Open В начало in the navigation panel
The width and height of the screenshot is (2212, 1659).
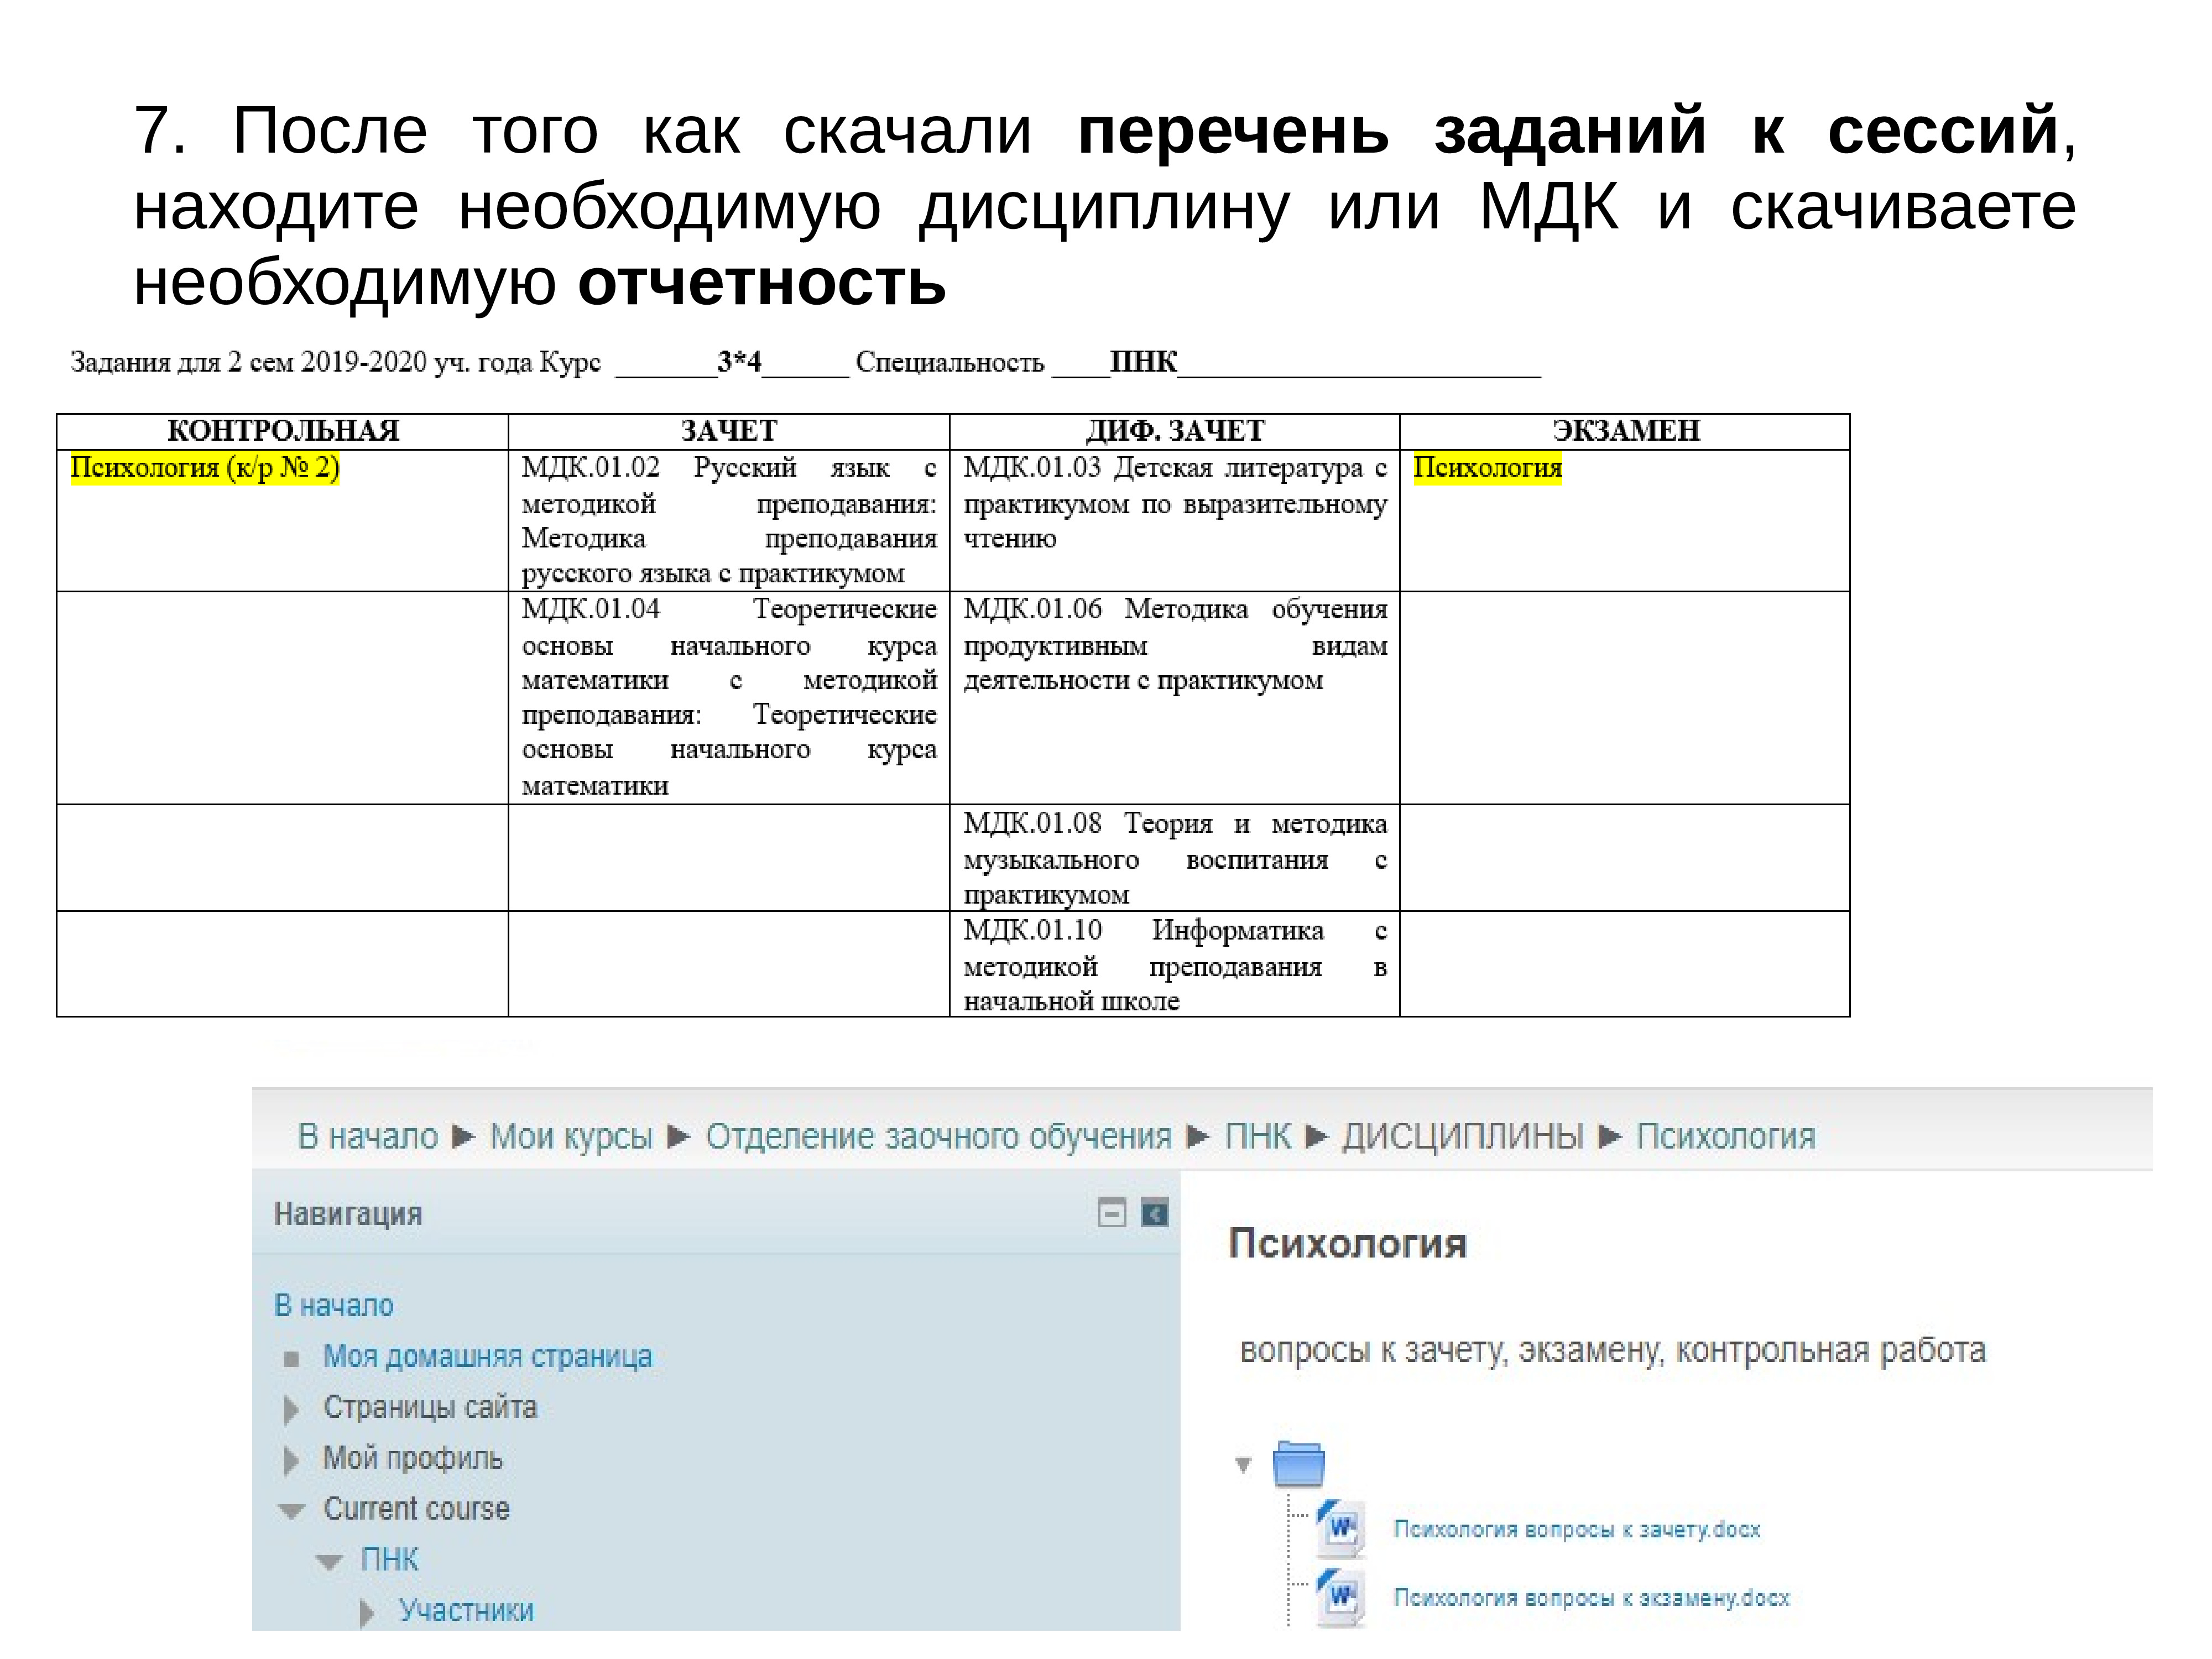(x=334, y=1305)
